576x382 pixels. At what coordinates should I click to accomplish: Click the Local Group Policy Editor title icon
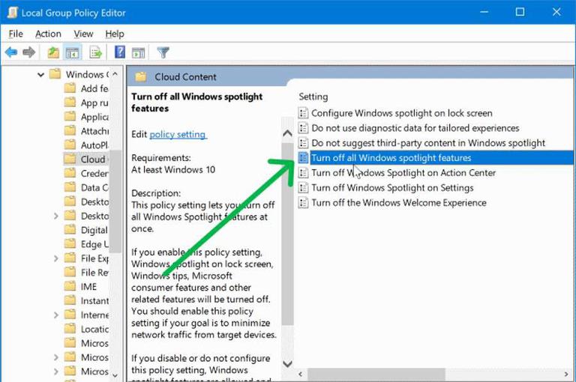(x=13, y=13)
